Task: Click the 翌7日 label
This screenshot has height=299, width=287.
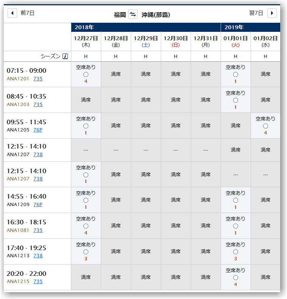Action: 256,13
